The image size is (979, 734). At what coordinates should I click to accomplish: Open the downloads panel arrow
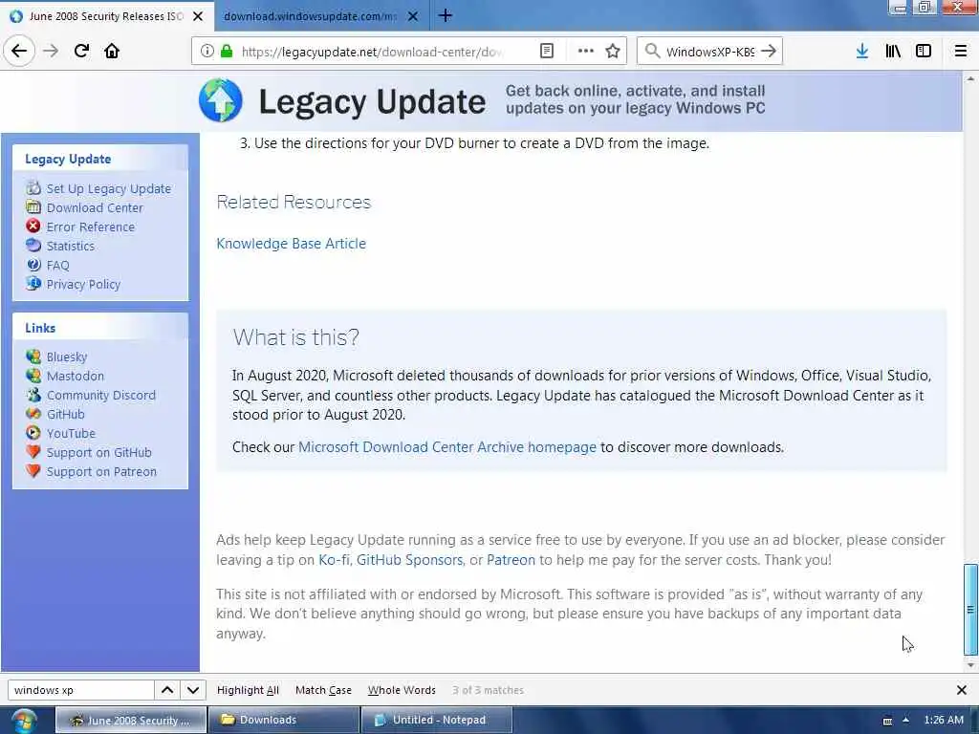(862, 52)
